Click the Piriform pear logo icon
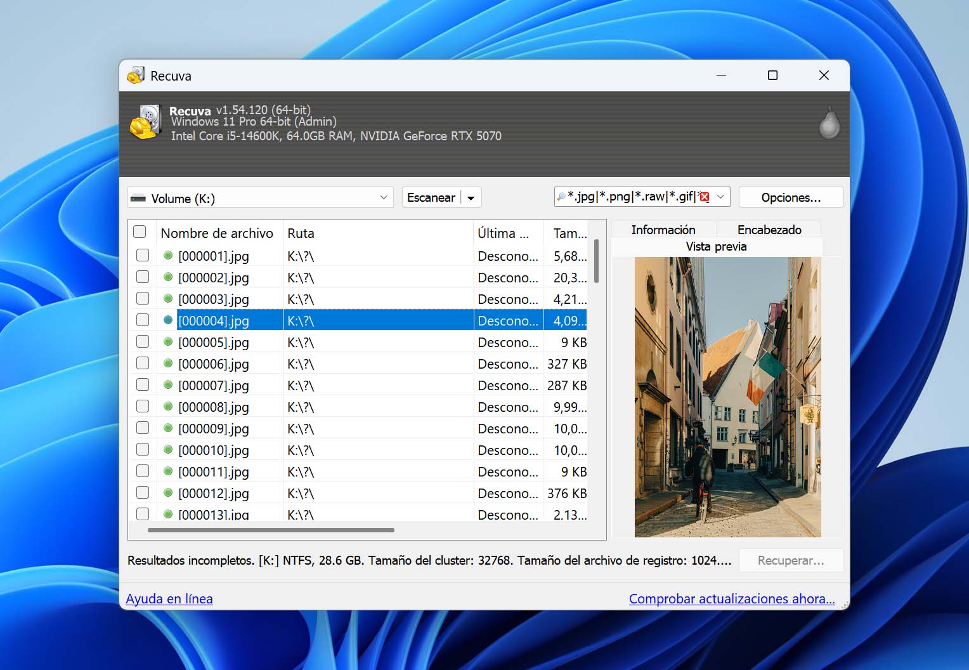969x670 pixels. click(x=829, y=122)
